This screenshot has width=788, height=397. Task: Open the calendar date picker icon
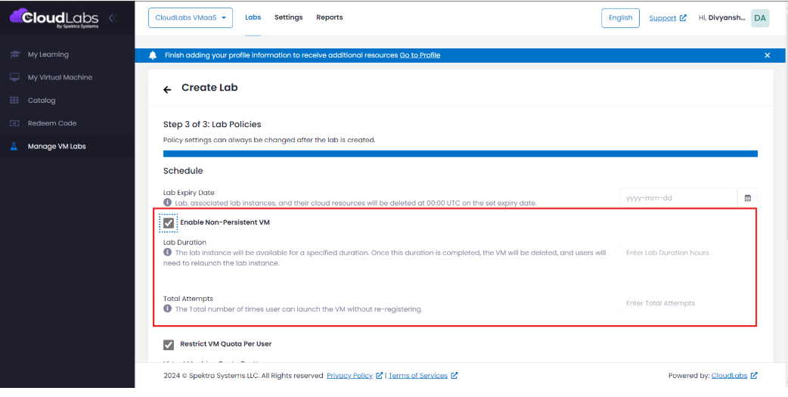point(747,198)
